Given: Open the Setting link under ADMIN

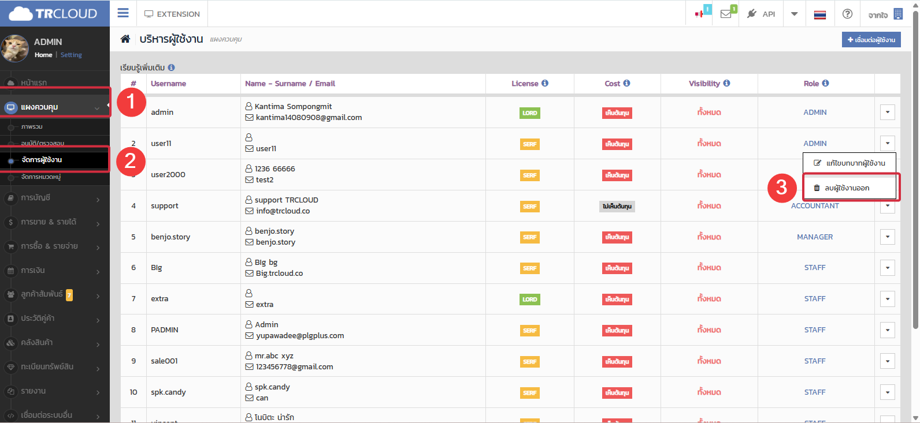Looking at the screenshot, I should click(71, 55).
